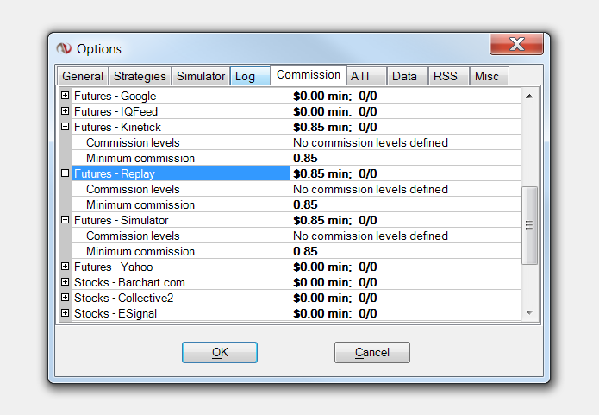Select the Log tab

point(250,76)
